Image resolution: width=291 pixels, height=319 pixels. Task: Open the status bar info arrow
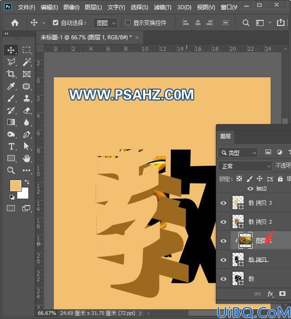[x=140, y=313]
